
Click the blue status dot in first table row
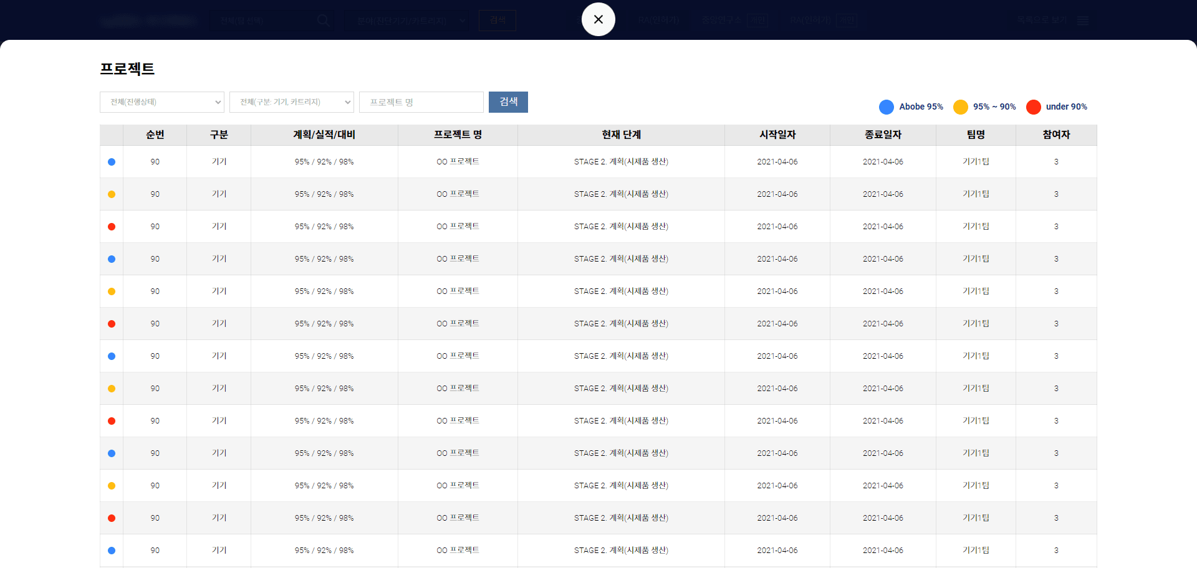click(x=112, y=162)
